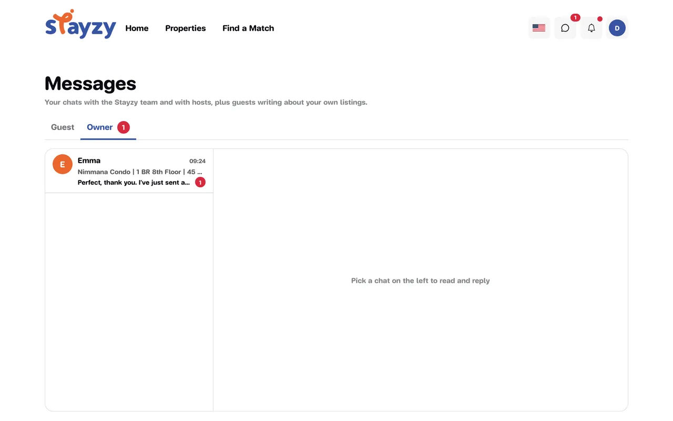Click the unread badge on Emma's chat
Viewport: 673px width, 421px height.
[x=200, y=183]
